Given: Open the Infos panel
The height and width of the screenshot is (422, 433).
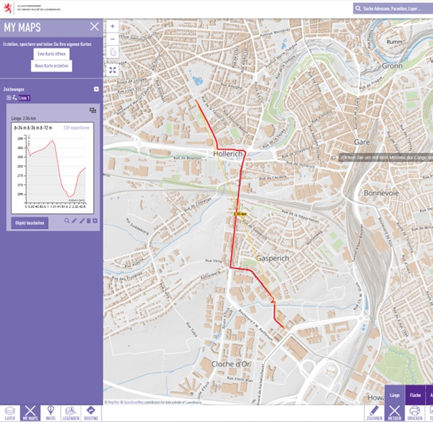Looking at the screenshot, I should click(50, 413).
